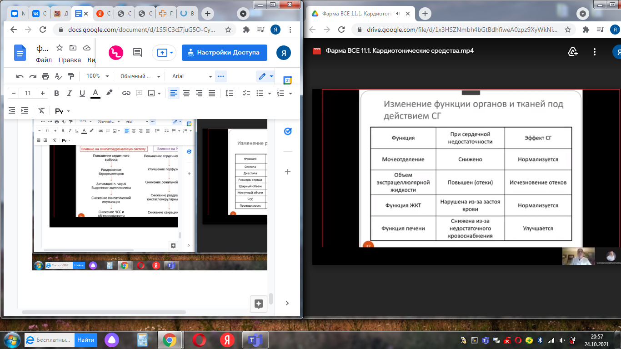Open new tab in Docs window
Screen dimensions: 621x349
[207, 14]
